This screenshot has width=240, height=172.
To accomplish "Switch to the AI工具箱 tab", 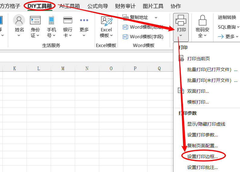I will click(x=70, y=6).
